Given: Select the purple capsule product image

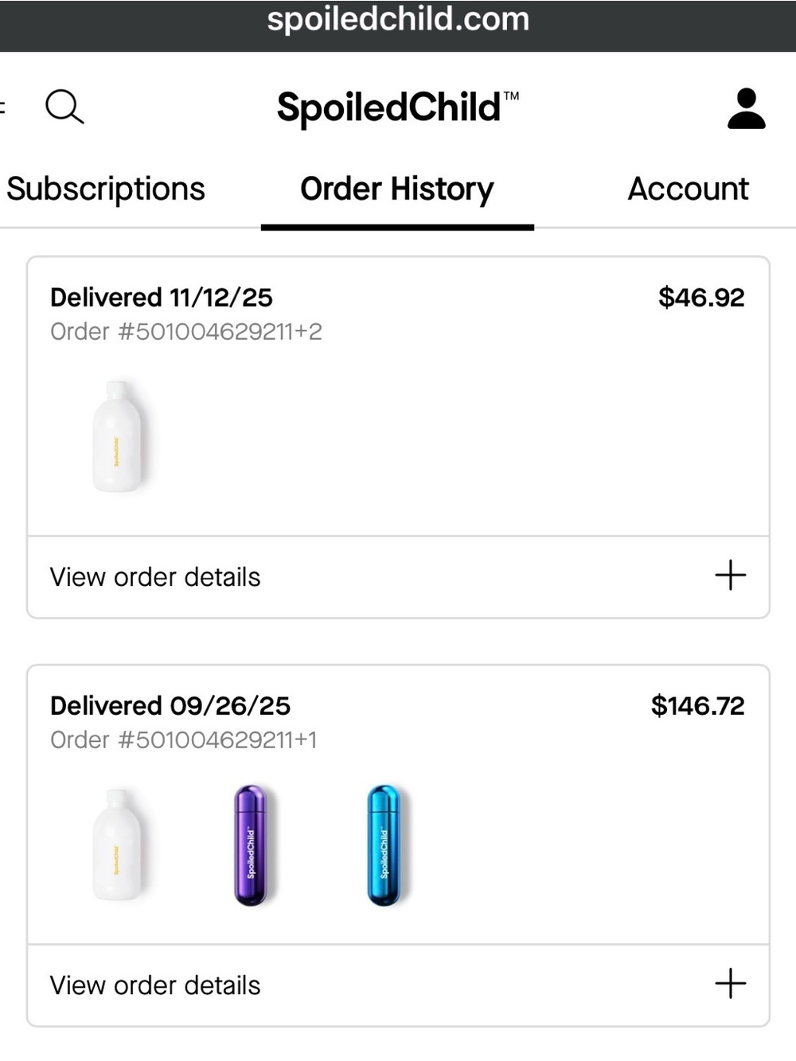Looking at the screenshot, I should (x=250, y=845).
